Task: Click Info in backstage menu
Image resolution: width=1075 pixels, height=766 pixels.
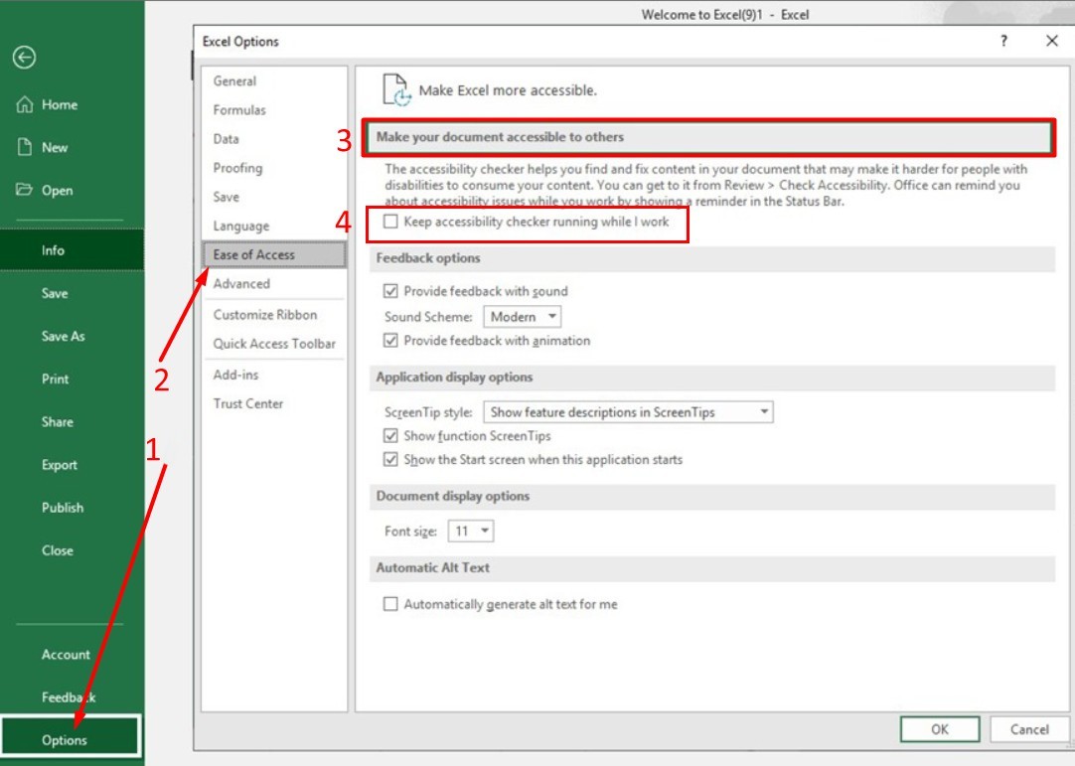Action: [x=72, y=250]
